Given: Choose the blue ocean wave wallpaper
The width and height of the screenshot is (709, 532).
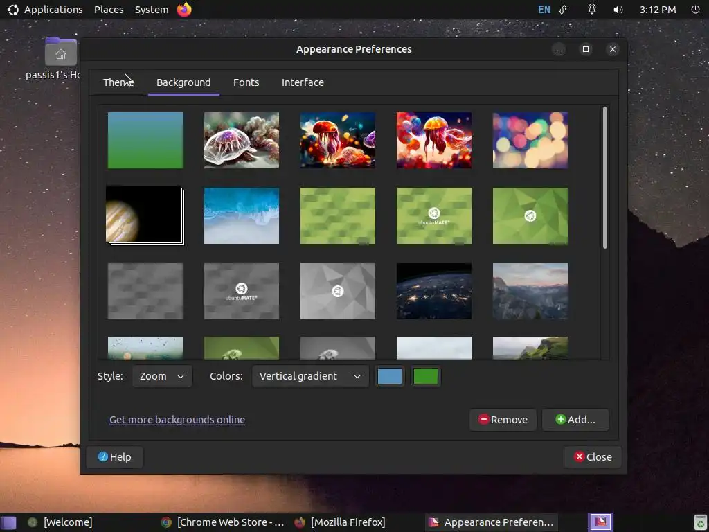Looking at the screenshot, I should (242, 216).
